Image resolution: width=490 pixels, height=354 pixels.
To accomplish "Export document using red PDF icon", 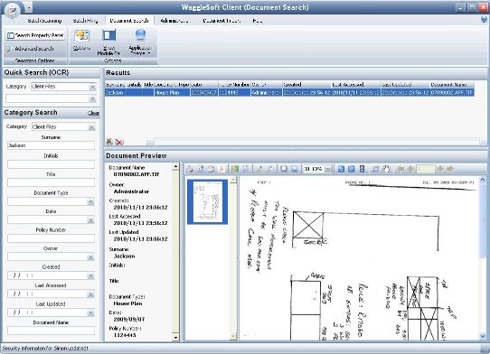I will click(221, 169).
